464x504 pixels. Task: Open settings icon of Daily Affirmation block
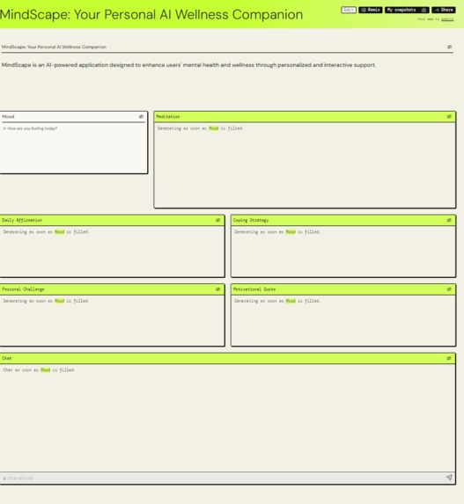(x=217, y=220)
